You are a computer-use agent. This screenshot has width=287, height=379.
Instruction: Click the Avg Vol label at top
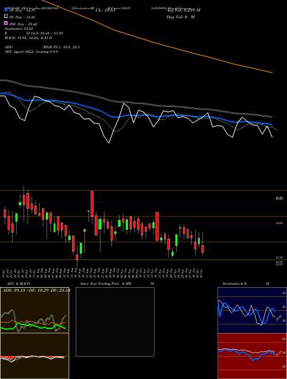184,10
